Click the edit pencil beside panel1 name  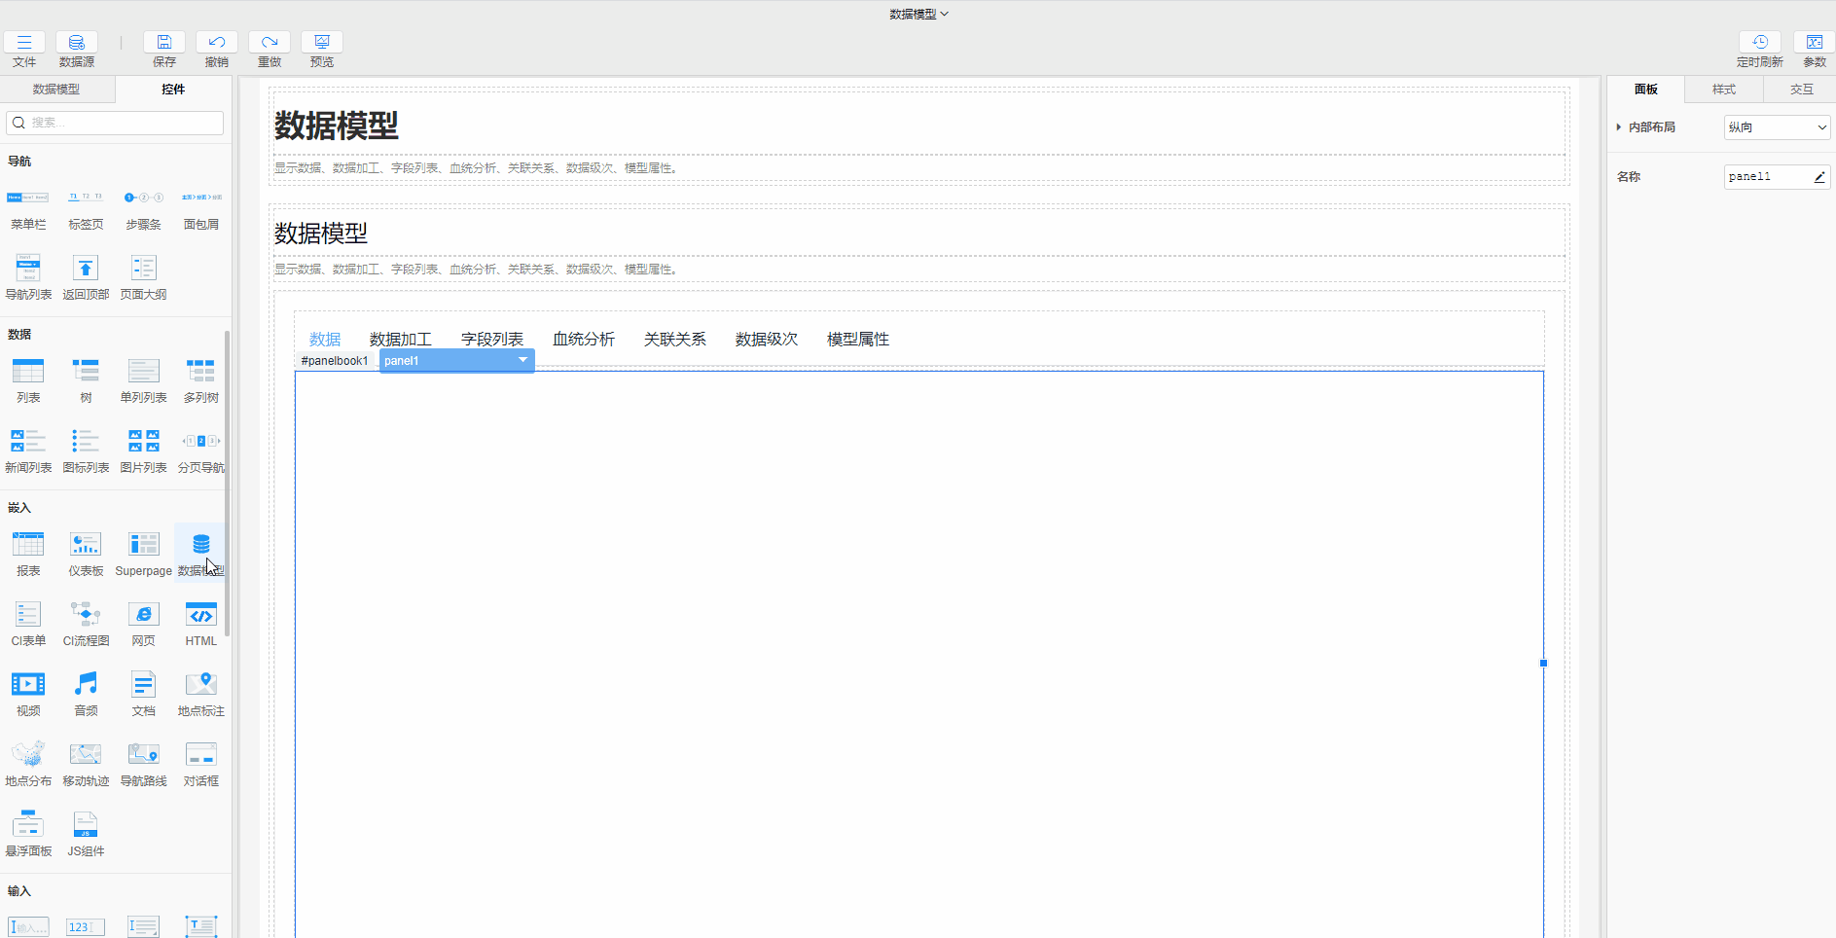tap(1818, 177)
